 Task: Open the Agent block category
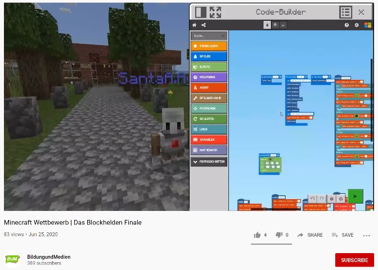[209, 88]
